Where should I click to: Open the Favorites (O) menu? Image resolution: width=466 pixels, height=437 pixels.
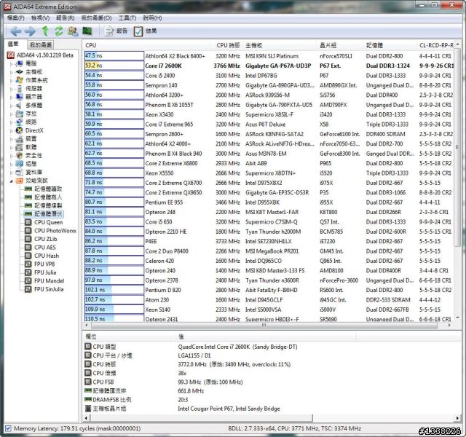click(97, 18)
